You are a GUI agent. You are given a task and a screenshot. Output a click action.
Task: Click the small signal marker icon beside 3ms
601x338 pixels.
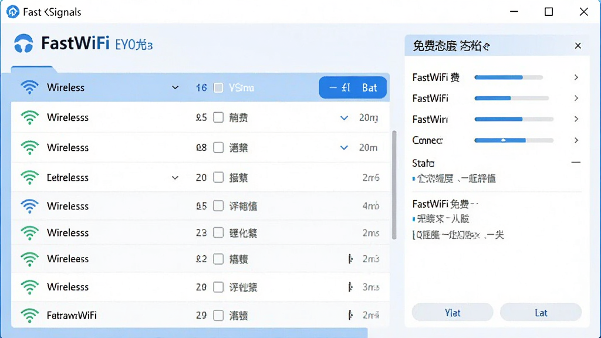pos(350,287)
